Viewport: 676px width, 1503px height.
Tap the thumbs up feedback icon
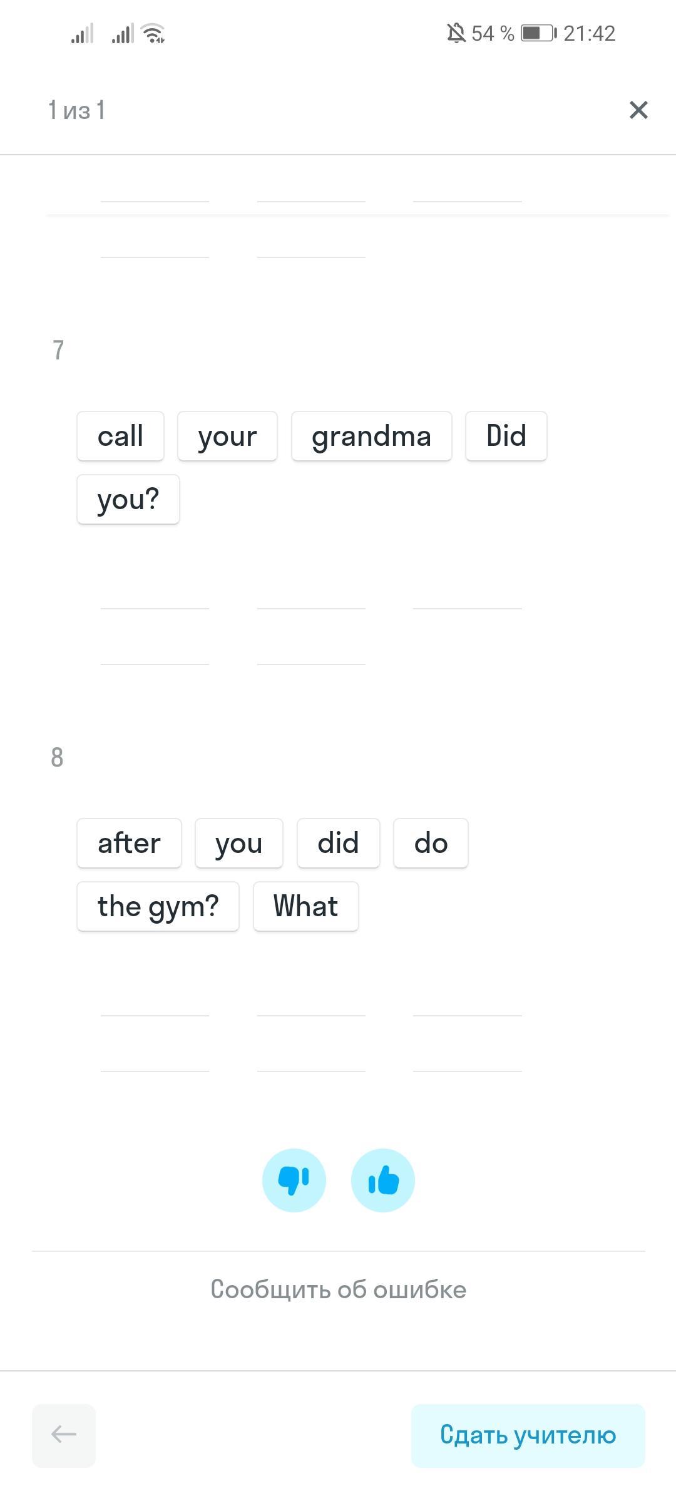click(x=382, y=1180)
